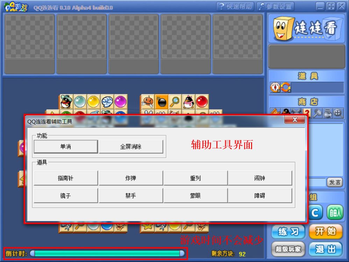Pick the yellow ball tile in the top row
Image resolution: width=349 pixels, height=262 pixels.
click(x=93, y=102)
